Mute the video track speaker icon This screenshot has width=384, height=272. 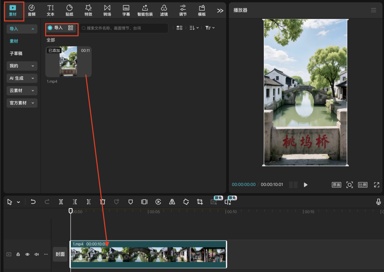click(x=36, y=255)
